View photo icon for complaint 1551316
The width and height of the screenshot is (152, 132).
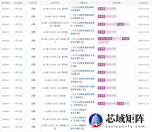[x=82, y=43]
